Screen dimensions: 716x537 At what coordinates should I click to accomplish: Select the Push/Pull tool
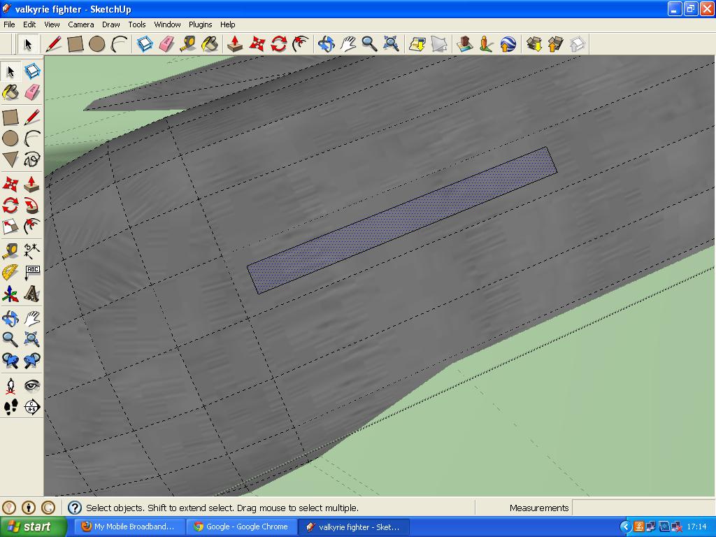32,182
